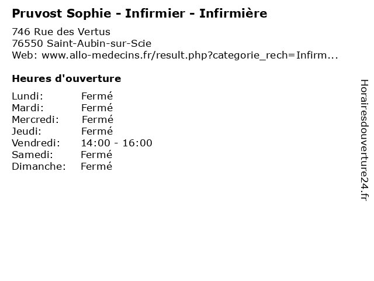
Task: Click the 14:00 - 16:00 opening hours
Action: click(117, 143)
